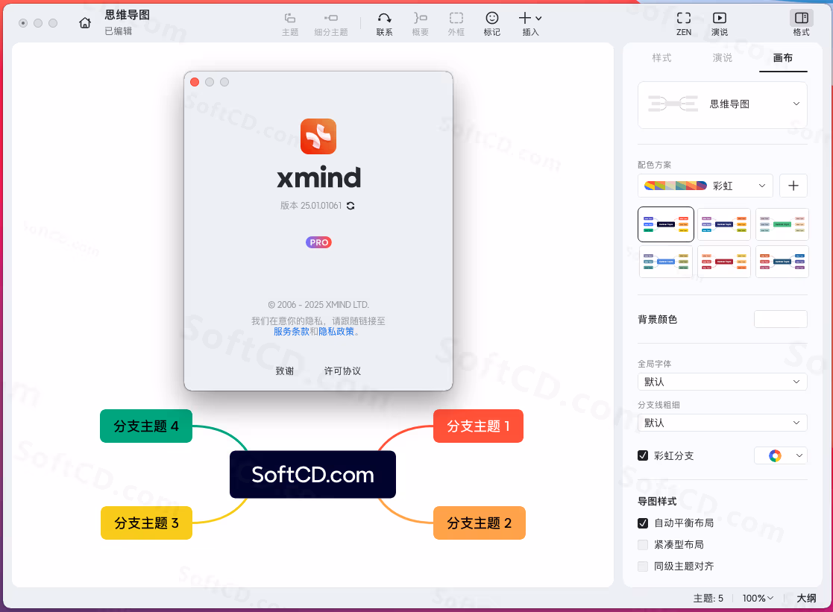Screen dimensions: 833x612
Task: Check for updates beside version number
Action: 351,206
